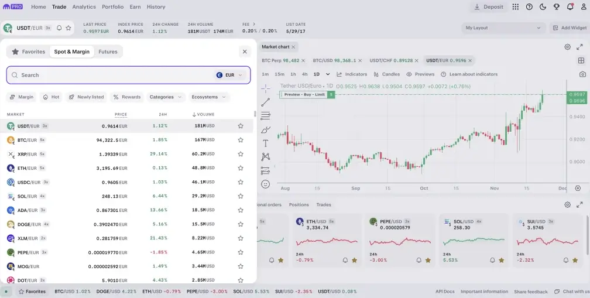Open lower panel settings gear
Viewport: 590px width, 298px height.
click(567, 205)
